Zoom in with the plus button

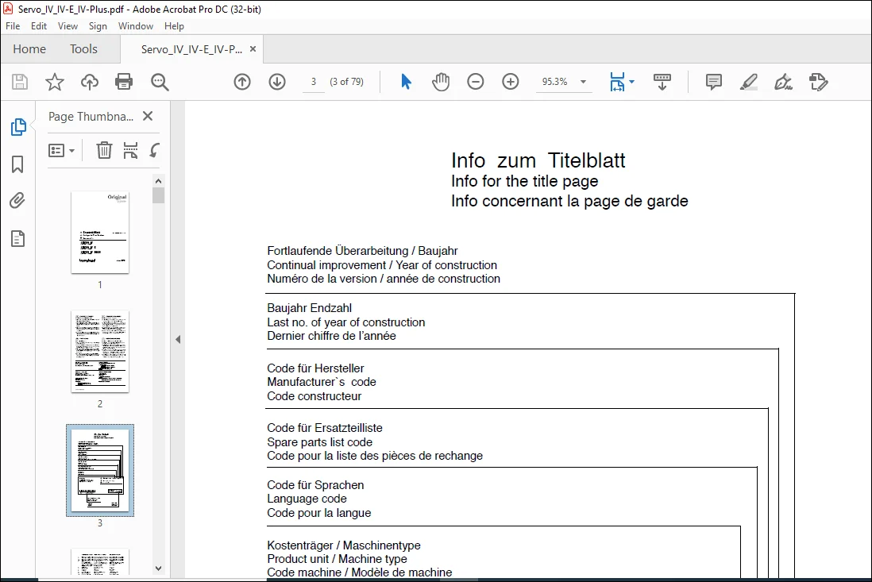click(510, 82)
